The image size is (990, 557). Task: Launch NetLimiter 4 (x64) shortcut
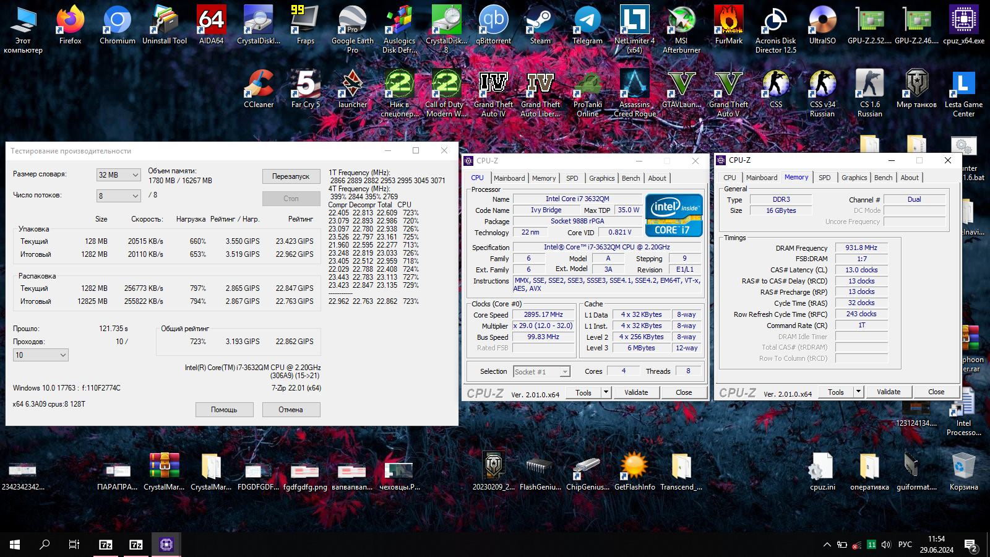tap(634, 28)
